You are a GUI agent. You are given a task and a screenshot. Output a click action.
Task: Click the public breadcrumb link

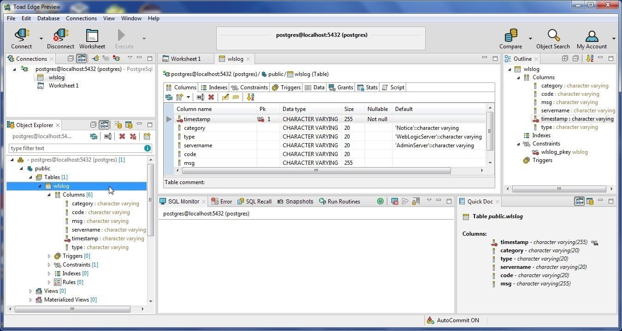click(276, 74)
